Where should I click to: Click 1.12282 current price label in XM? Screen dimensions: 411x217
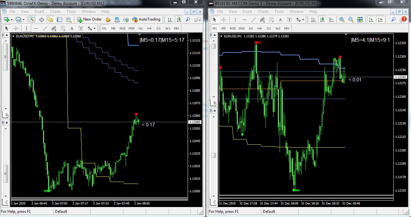pos(401,77)
